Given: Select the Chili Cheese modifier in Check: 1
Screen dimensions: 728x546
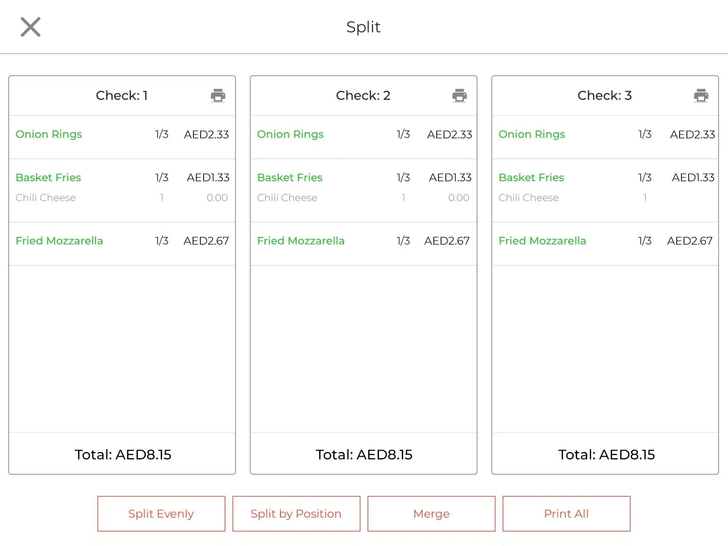Looking at the screenshot, I should click(46, 198).
